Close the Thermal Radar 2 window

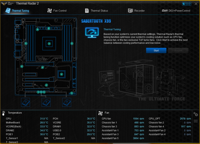point(196,4)
